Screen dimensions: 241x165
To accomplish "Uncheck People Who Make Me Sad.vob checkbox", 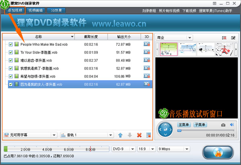I will click(10, 45).
